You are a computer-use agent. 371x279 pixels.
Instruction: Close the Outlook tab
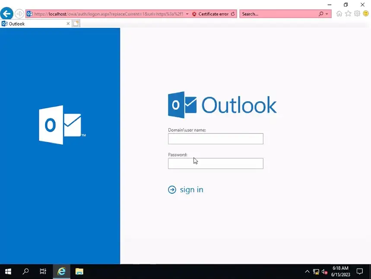[x=68, y=24]
